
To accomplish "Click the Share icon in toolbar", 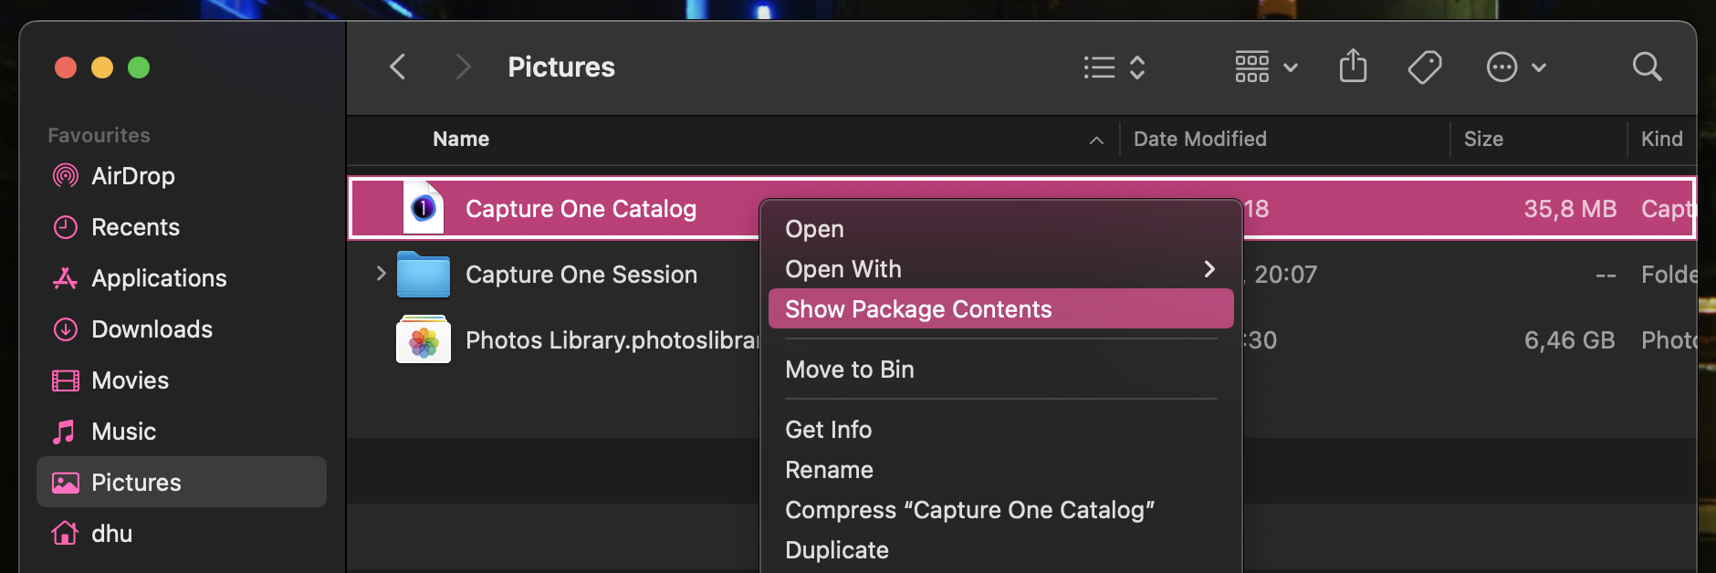I will [1353, 67].
